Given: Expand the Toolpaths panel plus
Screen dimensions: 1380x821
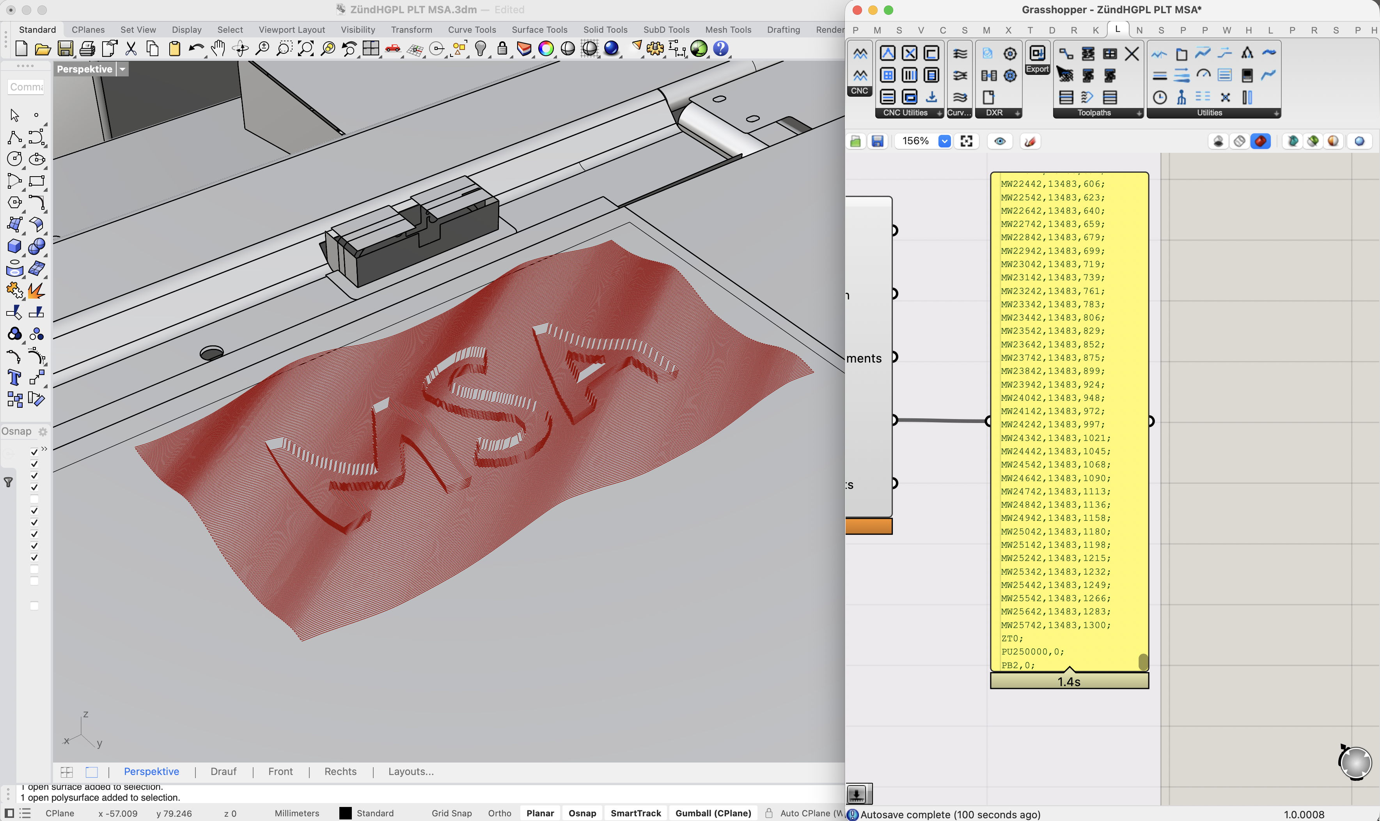Looking at the screenshot, I should [x=1139, y=113].
